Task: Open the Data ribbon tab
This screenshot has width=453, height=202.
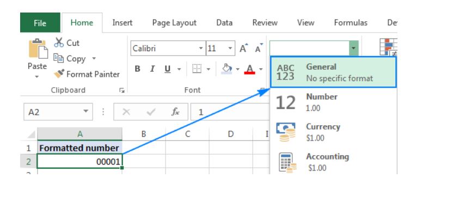Action: pyautogui.click(x=224, y=23)
